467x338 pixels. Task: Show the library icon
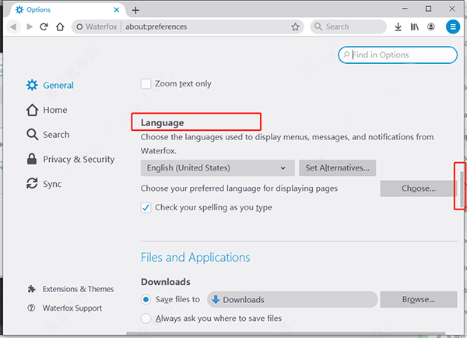coord(415,26)
